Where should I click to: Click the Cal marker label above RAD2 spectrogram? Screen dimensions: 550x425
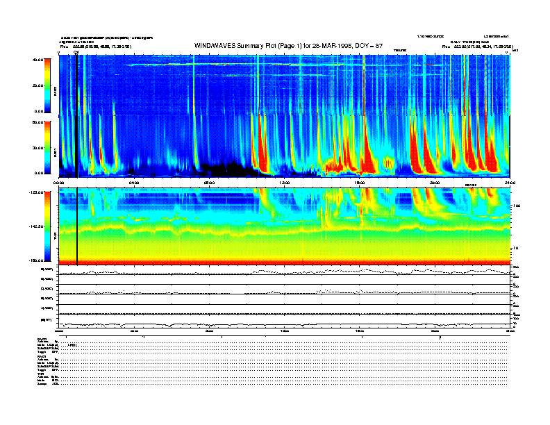[x=76, y=52]
